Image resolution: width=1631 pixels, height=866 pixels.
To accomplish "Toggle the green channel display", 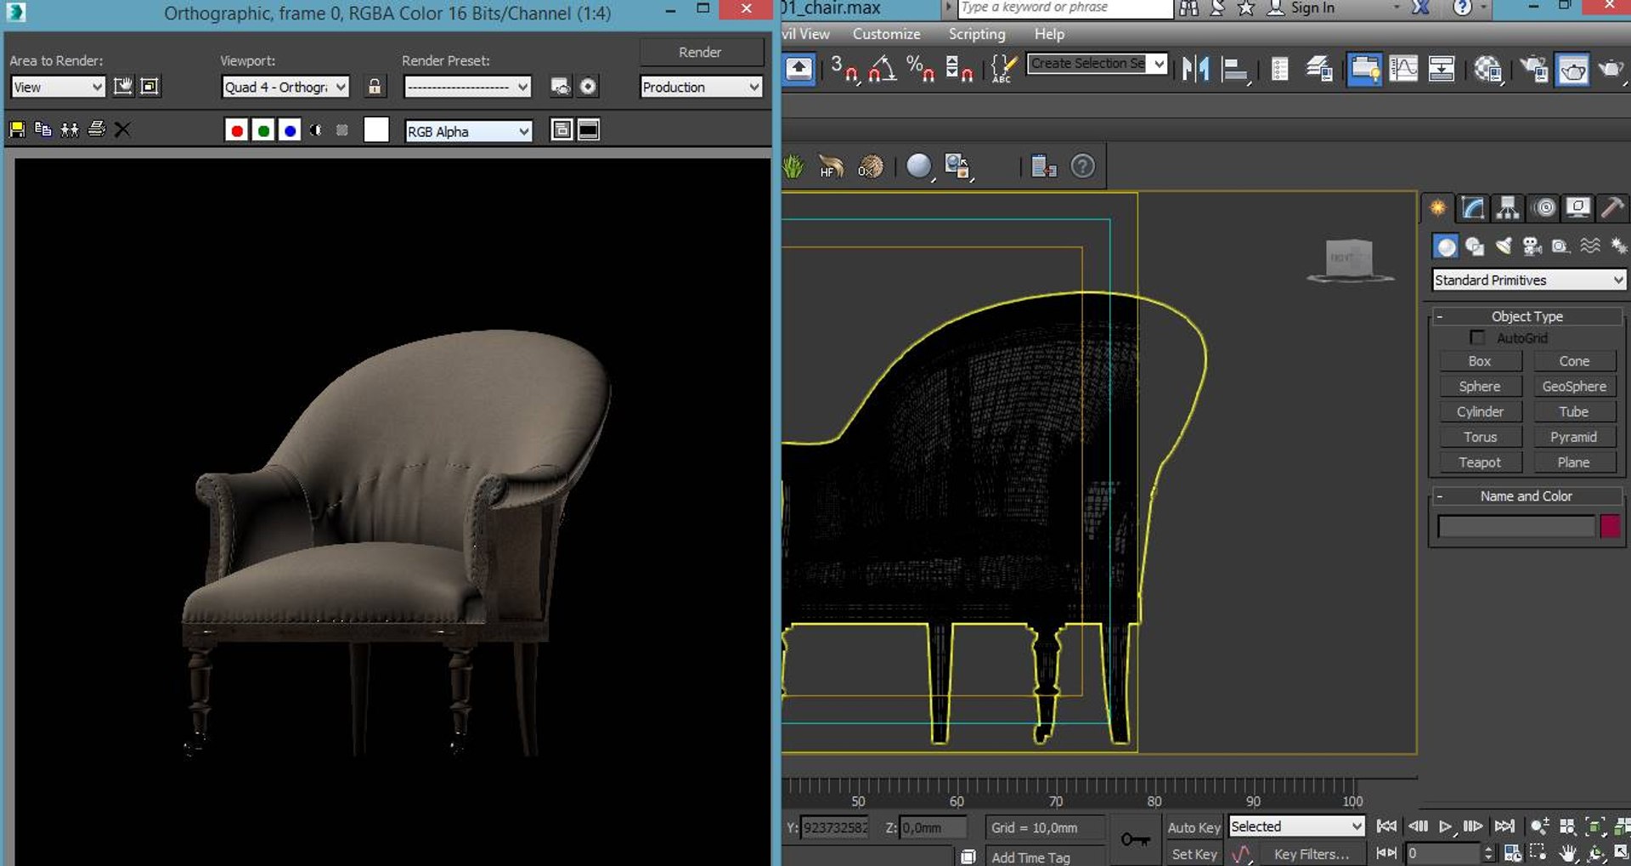I will click(263, 131).
